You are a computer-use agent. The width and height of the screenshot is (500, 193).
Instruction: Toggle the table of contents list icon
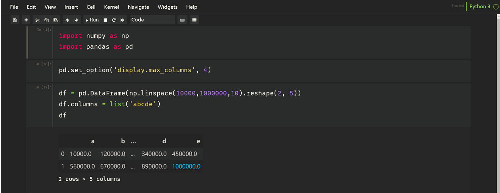point(194,20)
